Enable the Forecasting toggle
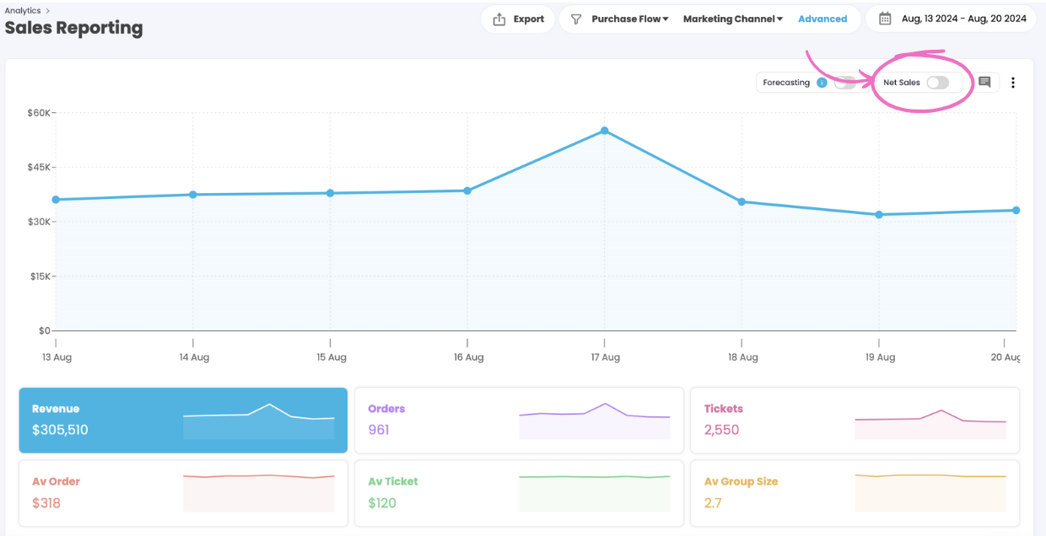Viewport: 1046px width, 536px height. [x=844, y=83]
